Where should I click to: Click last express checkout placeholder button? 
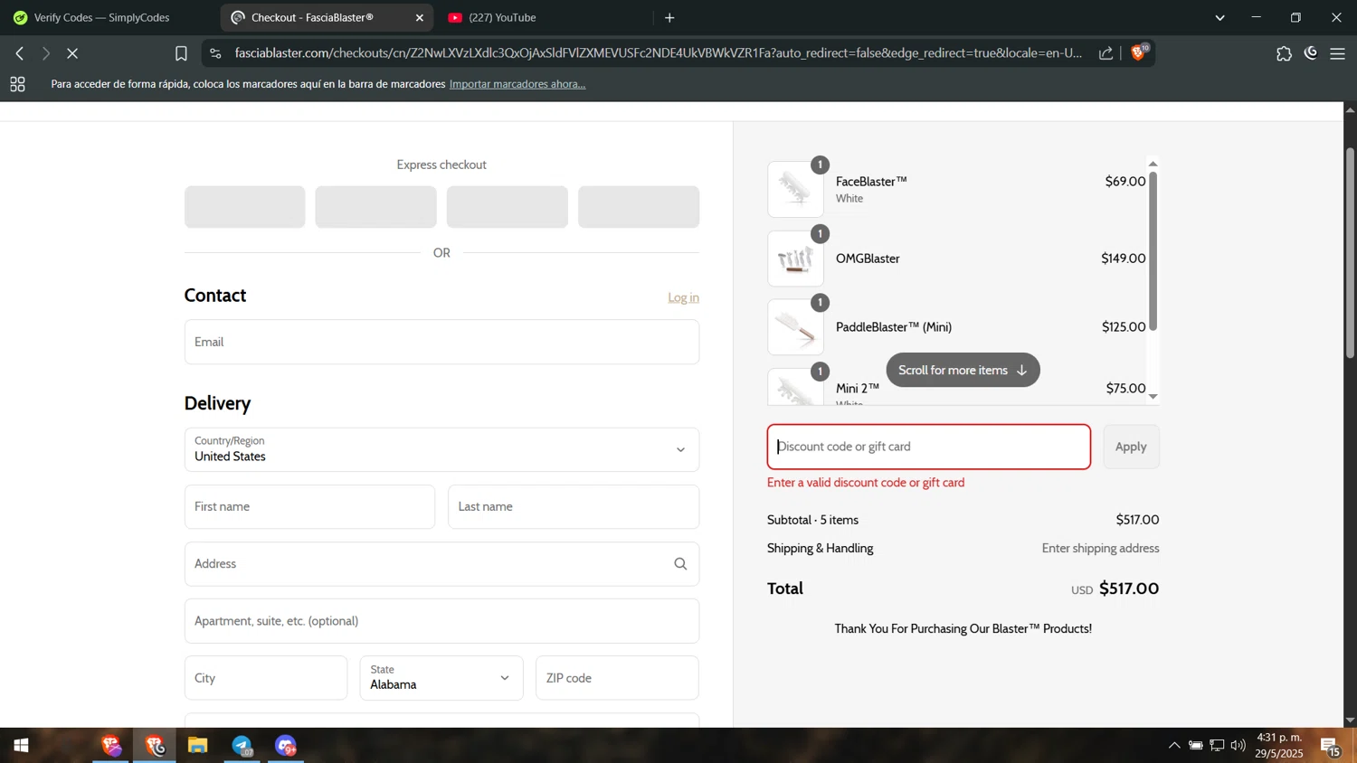(x=639, y=207)
